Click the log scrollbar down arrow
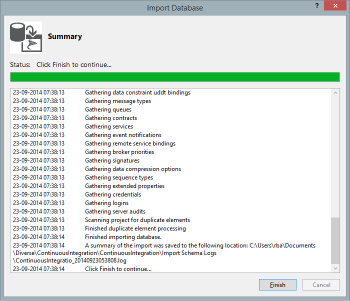 335,268
